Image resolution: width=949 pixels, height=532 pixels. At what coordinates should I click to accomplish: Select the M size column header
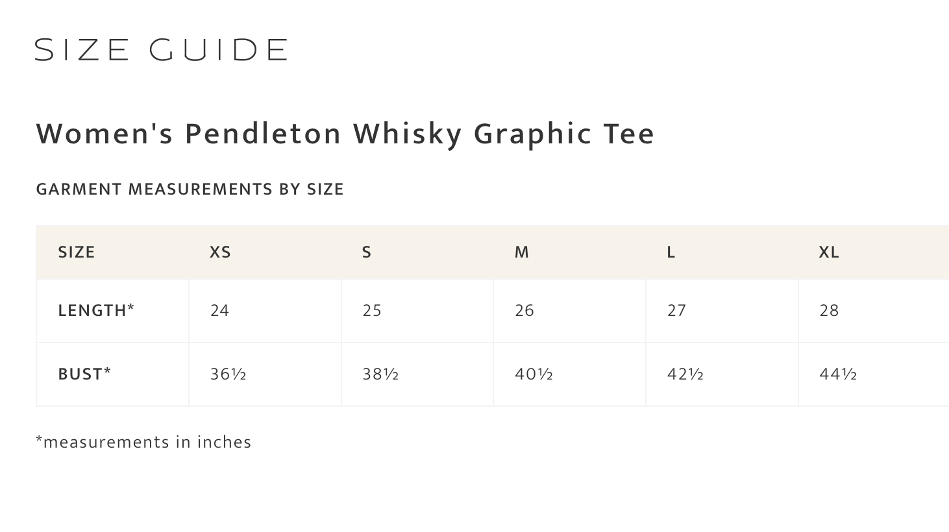pos(522,252)
